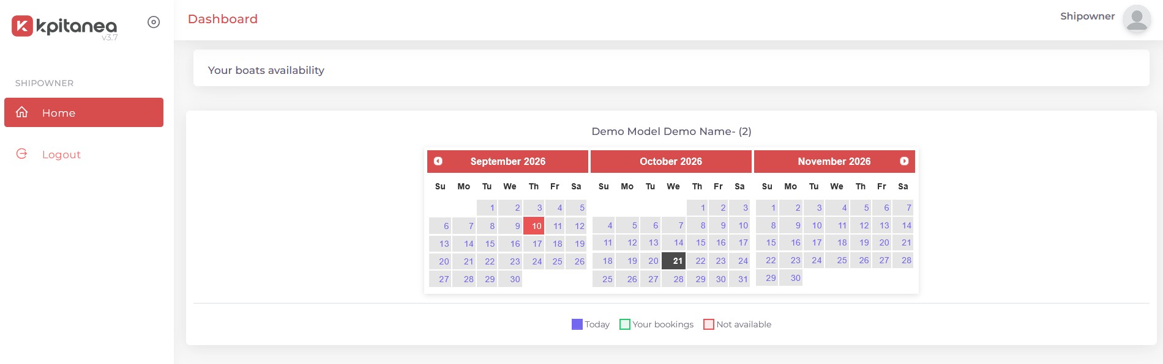
Task: Go to the next month arrow
Action: click(904, 161)
